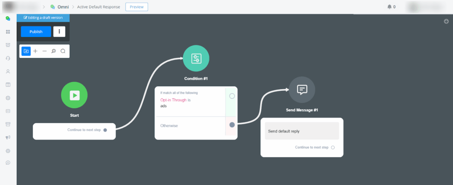Click the search magnifier icon in toolbar
This screenshot has height=185, width=453.
pos(63,51)
